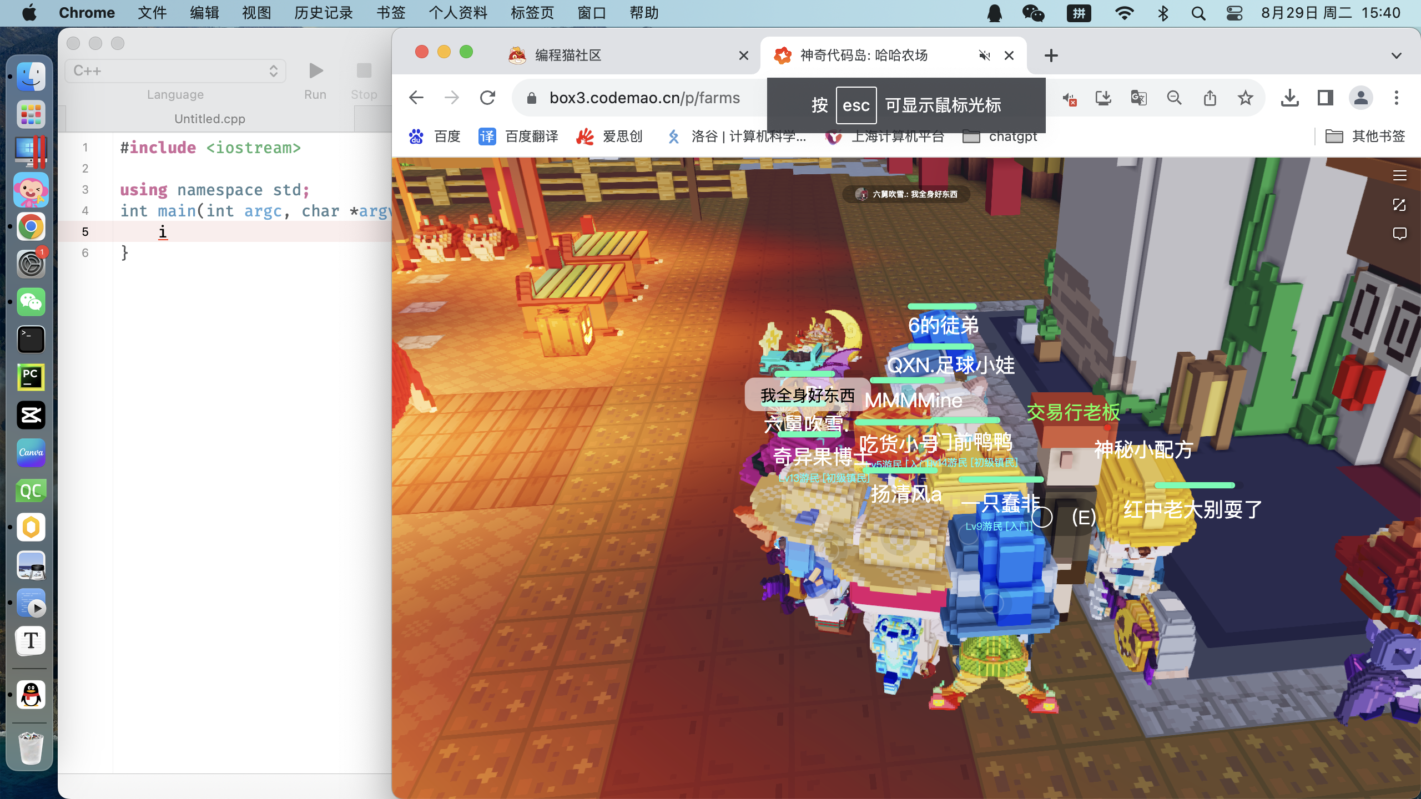Unmute the 神奇代码岛 tab audio
Screen dimensions: 1421x799
click(984, 55)
